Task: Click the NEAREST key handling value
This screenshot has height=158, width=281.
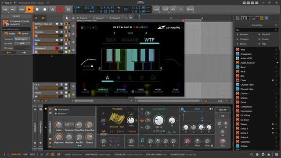Action: (x=103, y=90)
